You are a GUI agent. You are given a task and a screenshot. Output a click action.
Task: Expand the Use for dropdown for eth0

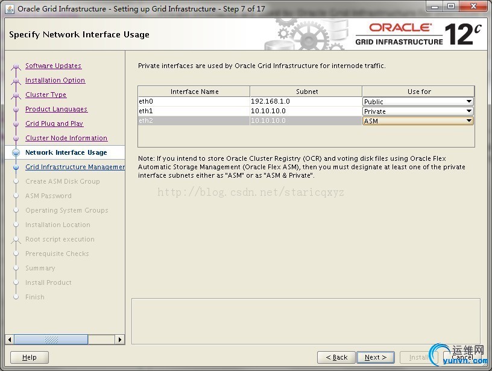418,102
